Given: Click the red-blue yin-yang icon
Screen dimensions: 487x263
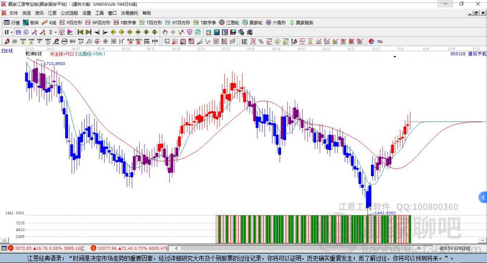Looking at the screenshot, I should [x=371, y=41].
